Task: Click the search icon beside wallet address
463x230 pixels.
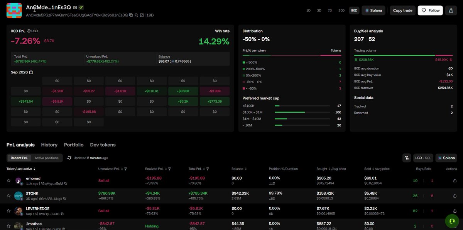Action: tap(137, 15)
